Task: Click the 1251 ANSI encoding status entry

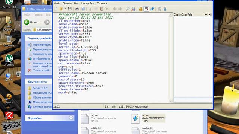Action: [x=134, y=107]
